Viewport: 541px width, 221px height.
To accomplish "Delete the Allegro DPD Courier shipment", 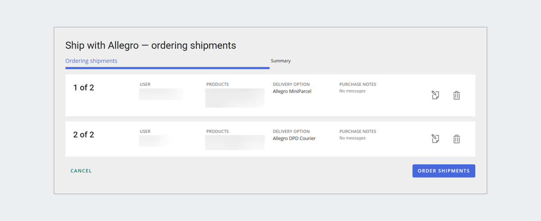I will tap(456, 139).
